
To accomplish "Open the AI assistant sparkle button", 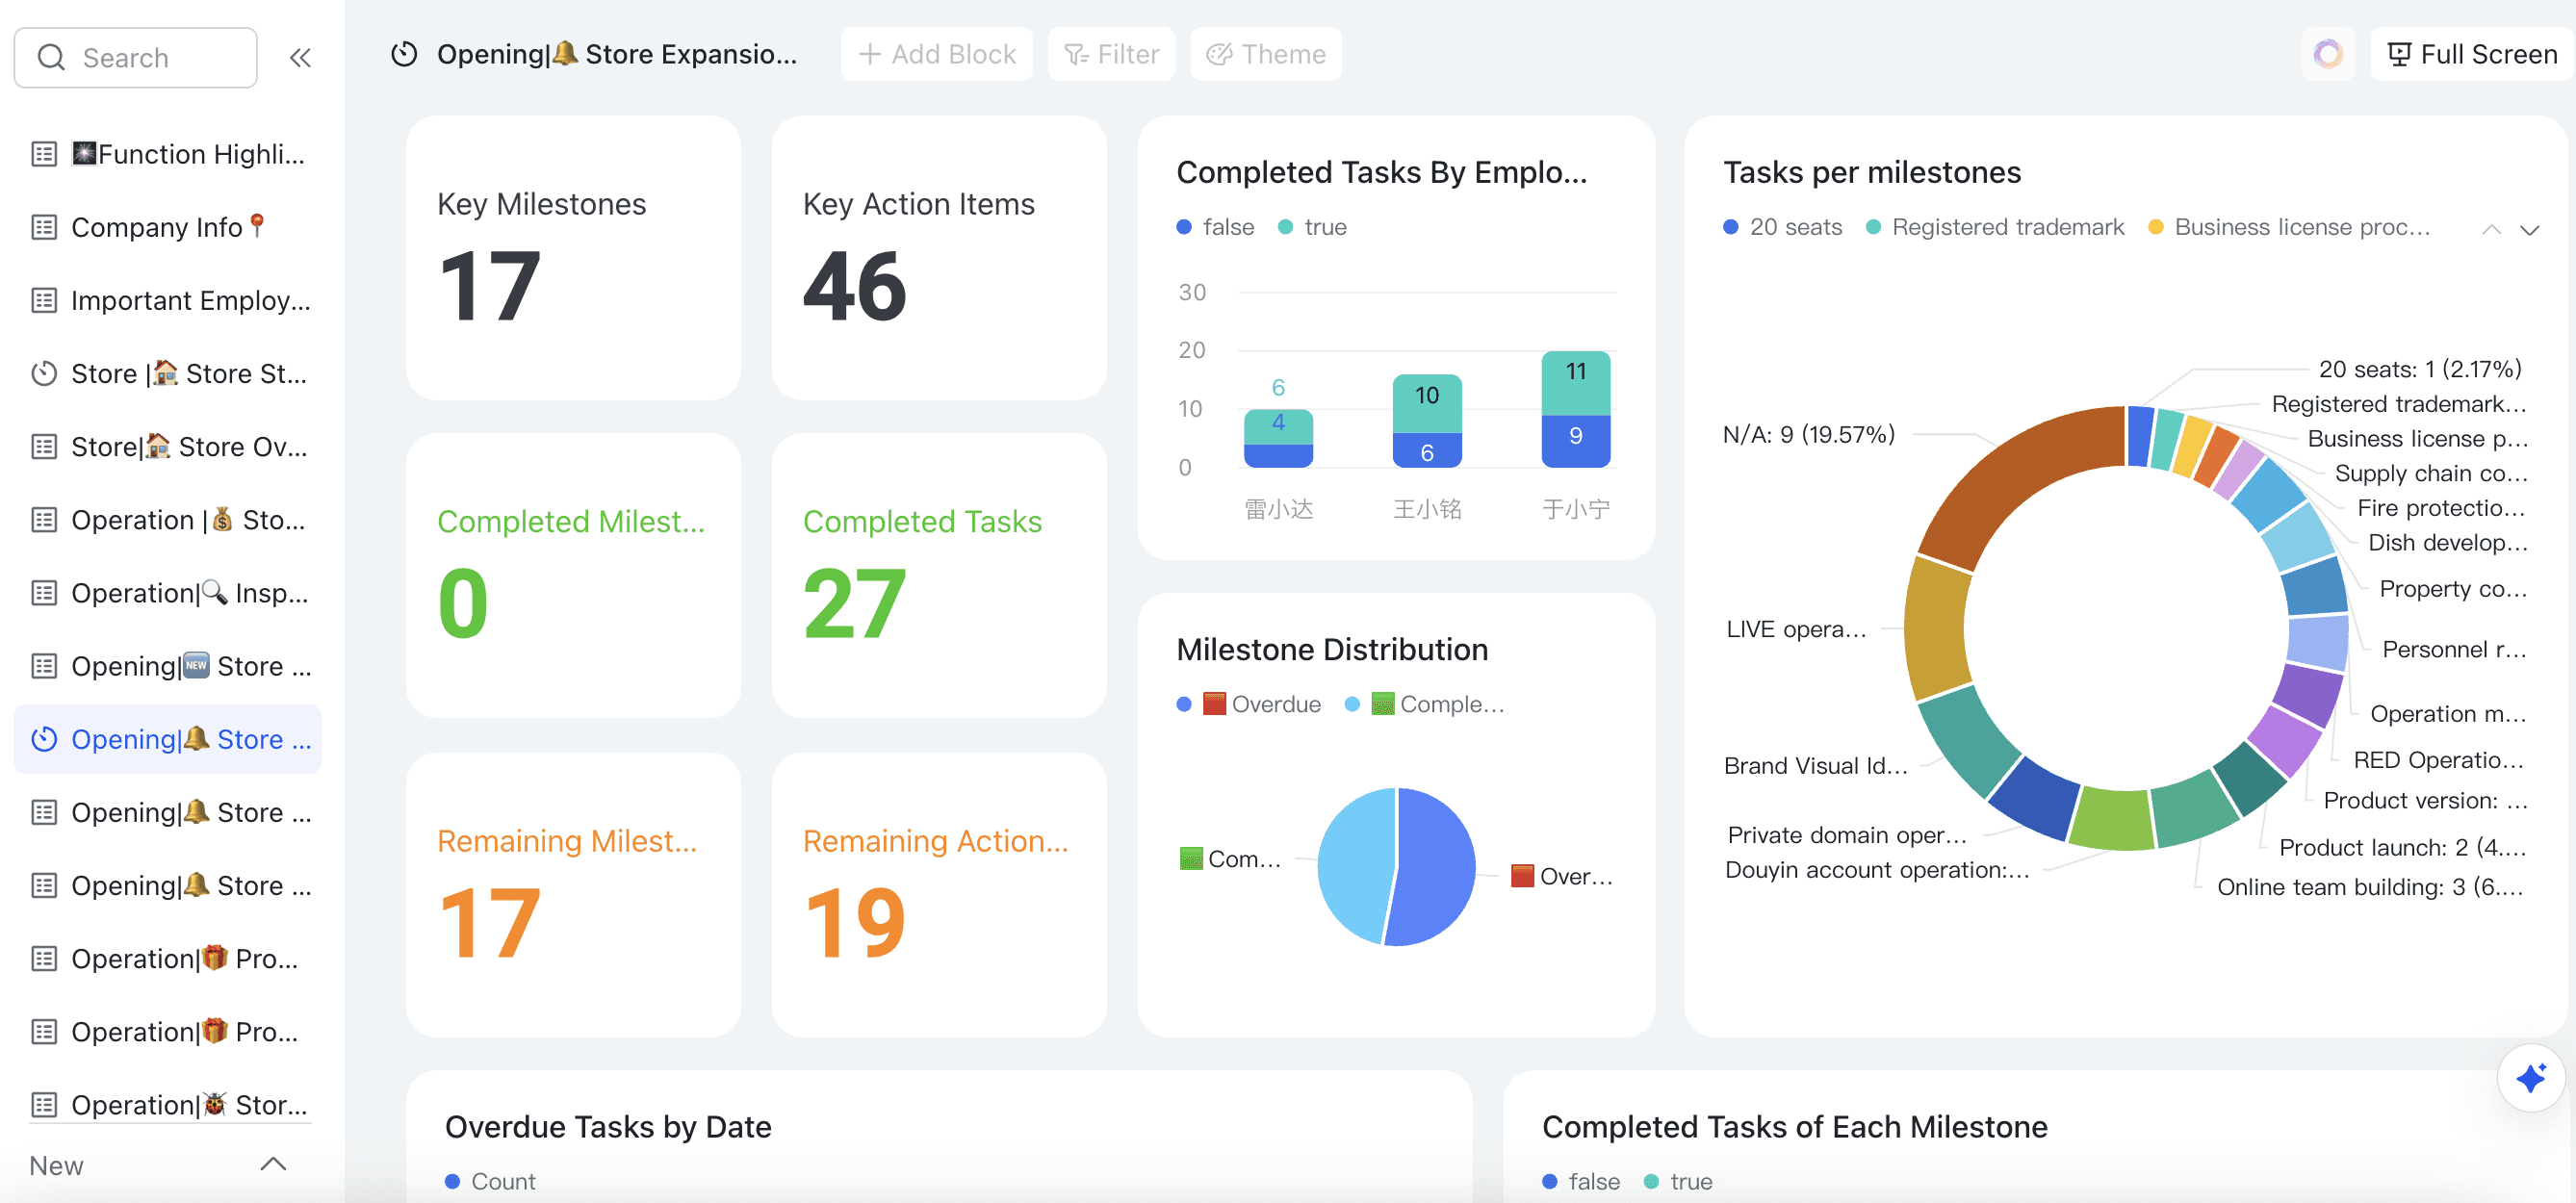I will (2530, 1078).
